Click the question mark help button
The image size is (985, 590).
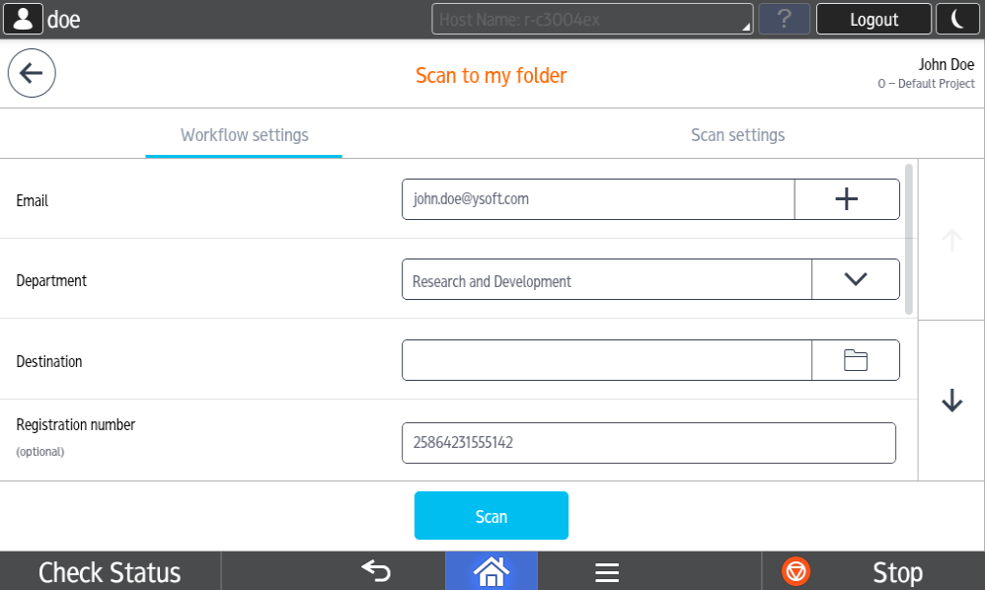coord(784,19)
